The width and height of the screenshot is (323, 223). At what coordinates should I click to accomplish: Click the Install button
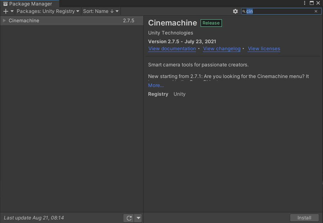(304, 218)
